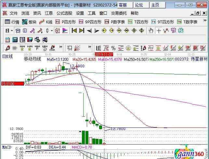Screen dimensions: 209x159
Task: Open the P数字表 tool
Action: click(115, 22)
